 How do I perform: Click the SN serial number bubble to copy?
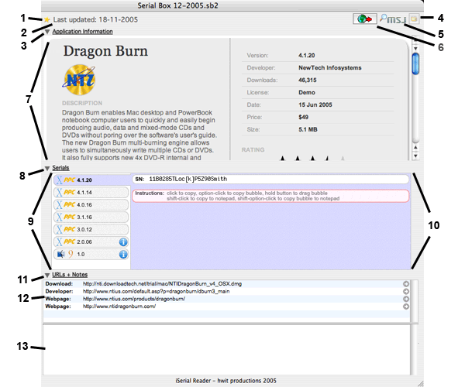270,179
